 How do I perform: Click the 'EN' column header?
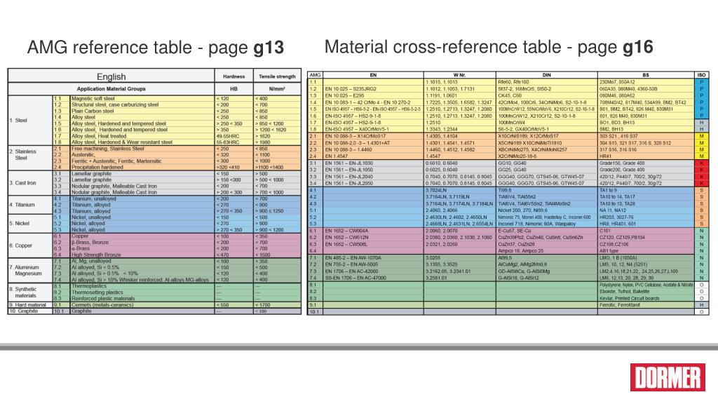tap(373, 74)
